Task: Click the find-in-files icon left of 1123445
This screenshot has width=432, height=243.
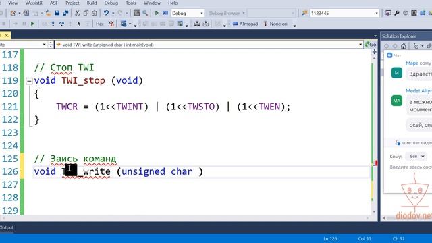Action: [304, 13]
